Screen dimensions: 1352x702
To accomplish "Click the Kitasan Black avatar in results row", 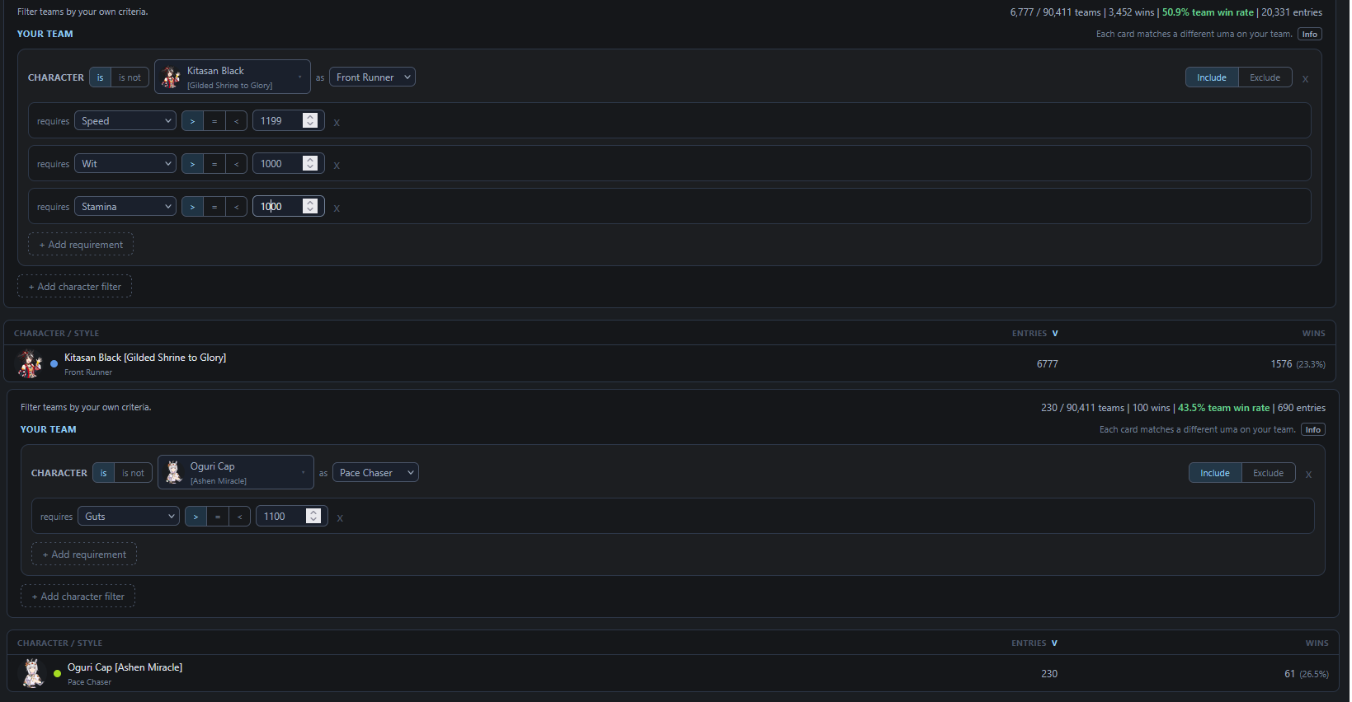I will pyautogui.click(x=31, y=363).
